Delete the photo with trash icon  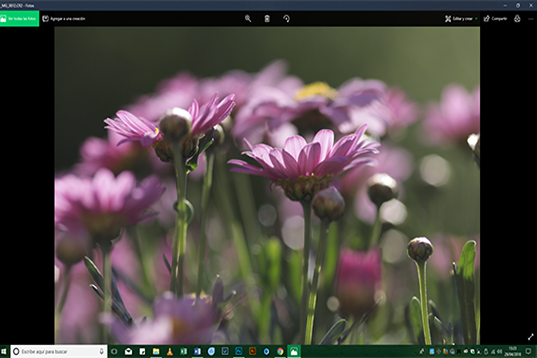267,18
